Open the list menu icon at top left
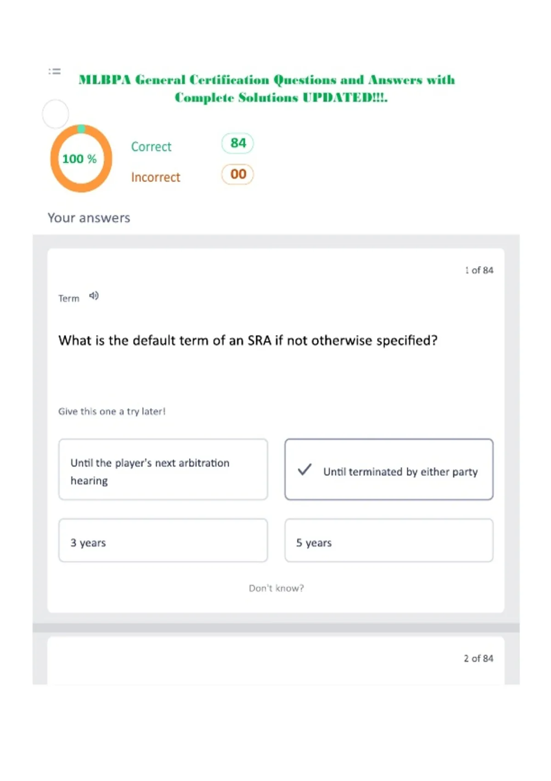This screenshot has height=781, width=551. [55, 71]
